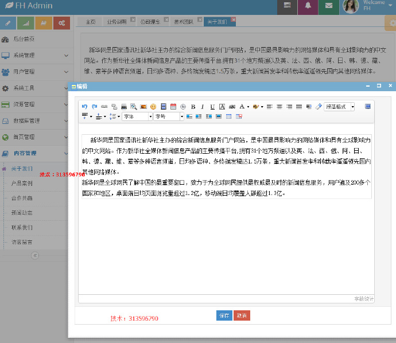
Task: Open the 字号 font size dropdown
Action: (x=169, y=116)
